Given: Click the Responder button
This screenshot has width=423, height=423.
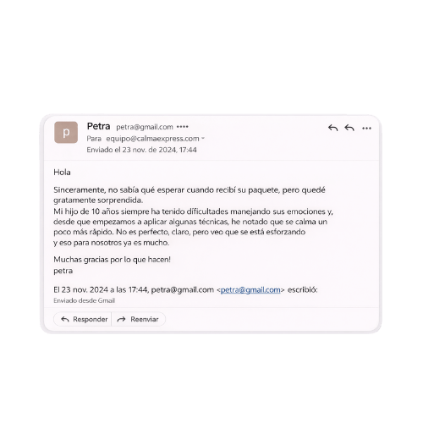Looking at the screenshot, I should (82, 319).
